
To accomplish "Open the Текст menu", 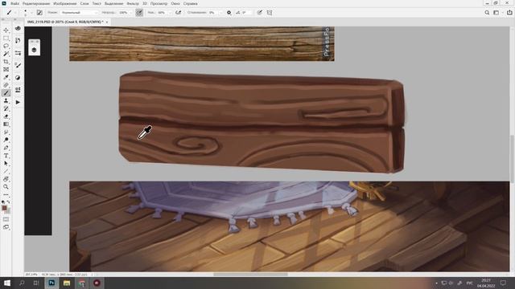I will click(x=97, y=3).
